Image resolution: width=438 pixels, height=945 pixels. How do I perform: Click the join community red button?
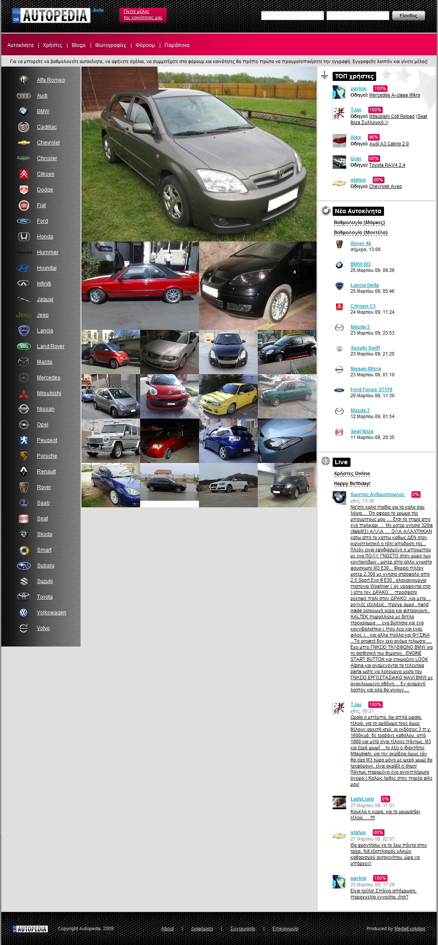click(x=143, y=15)
